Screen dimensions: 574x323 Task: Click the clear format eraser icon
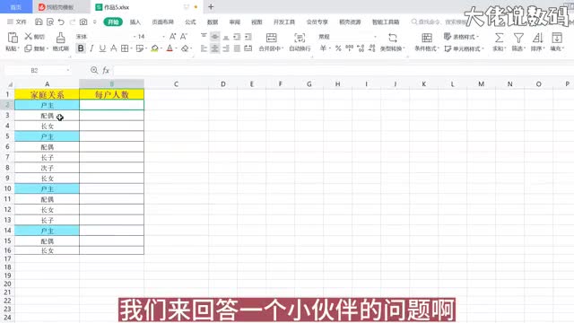185,48
